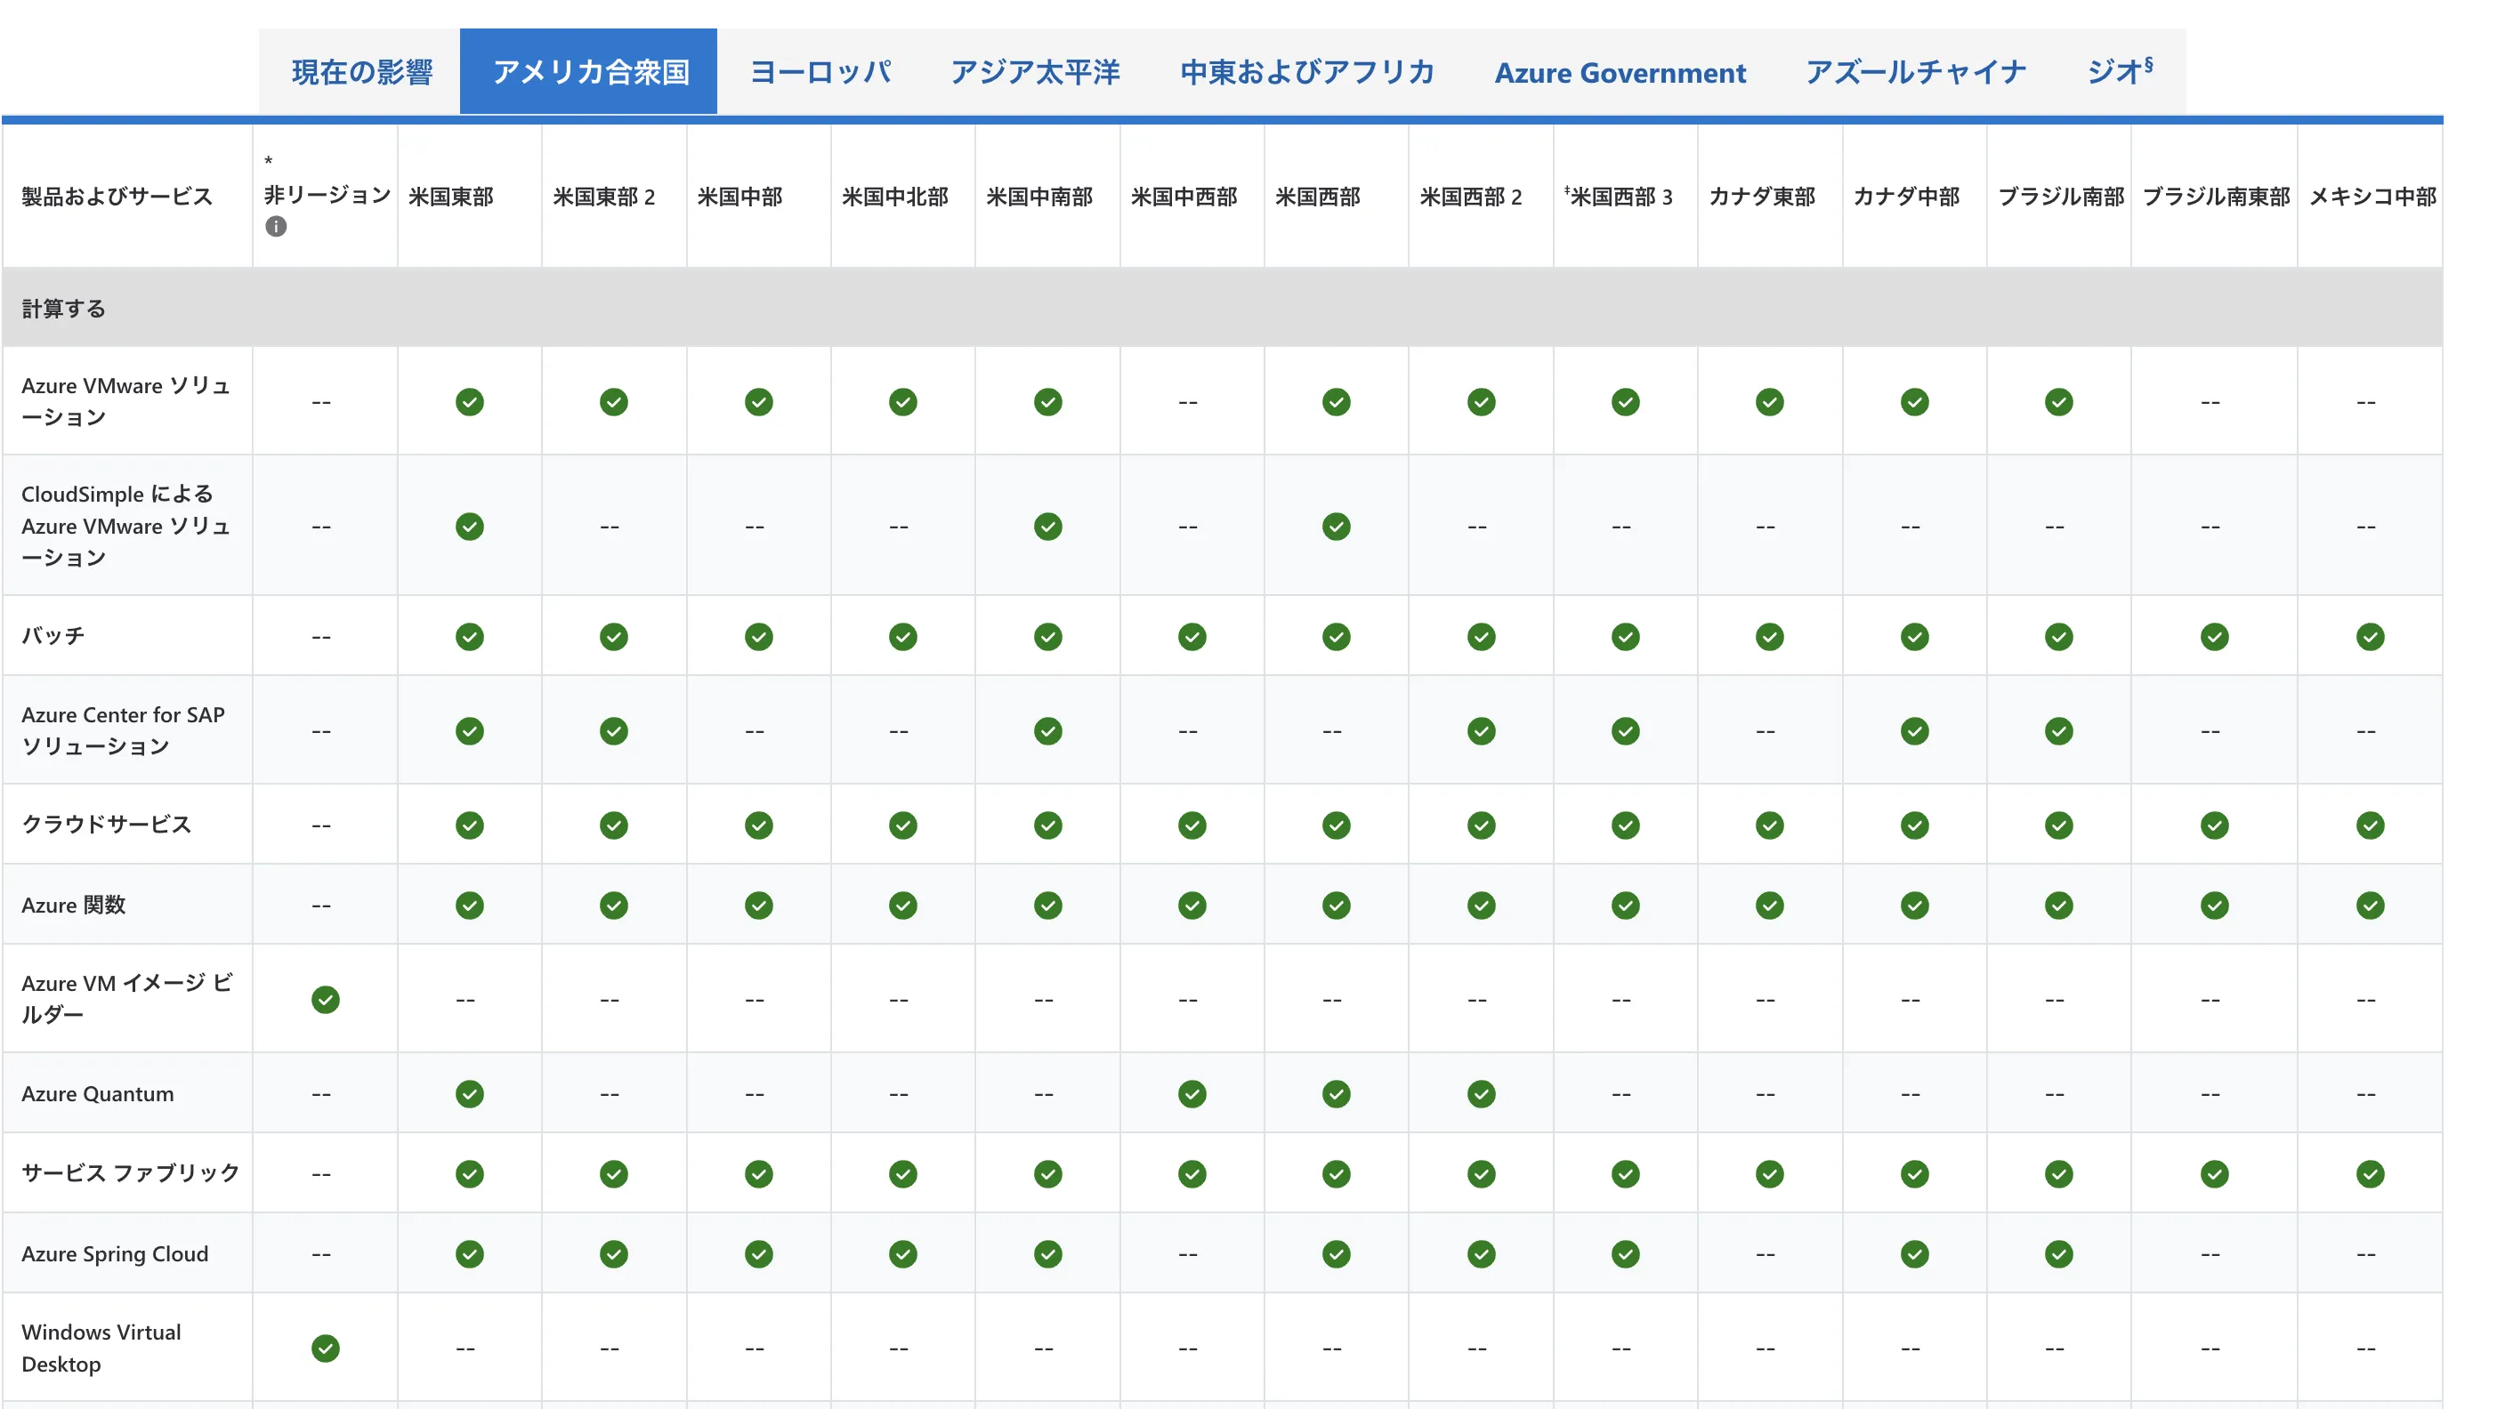
Task: Click the 計算する category header row
Action: [x=1221, y=308]
